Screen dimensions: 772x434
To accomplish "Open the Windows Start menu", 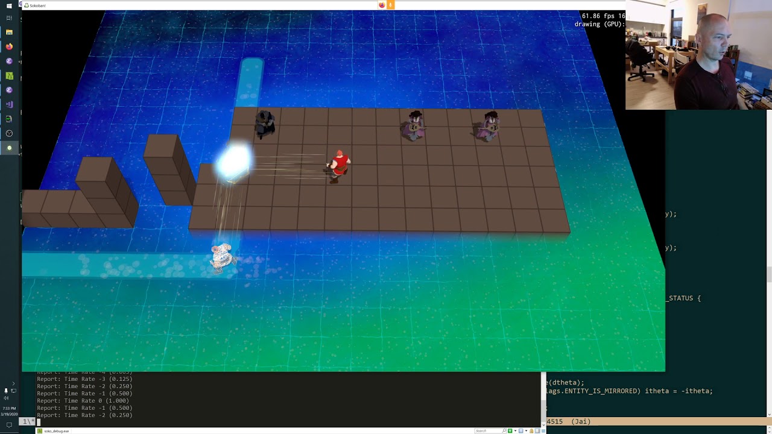I will pyautogui.click(x=9, y=5).
